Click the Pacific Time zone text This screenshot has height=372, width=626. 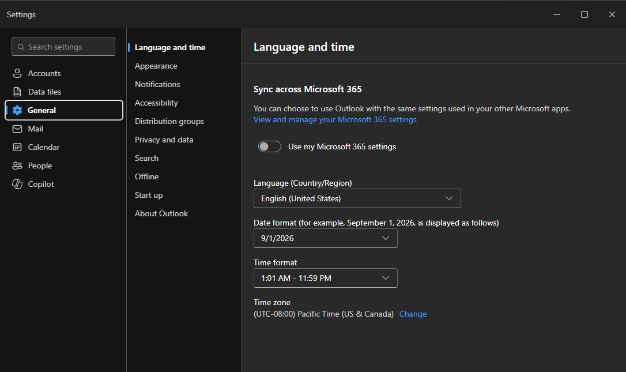323,314
